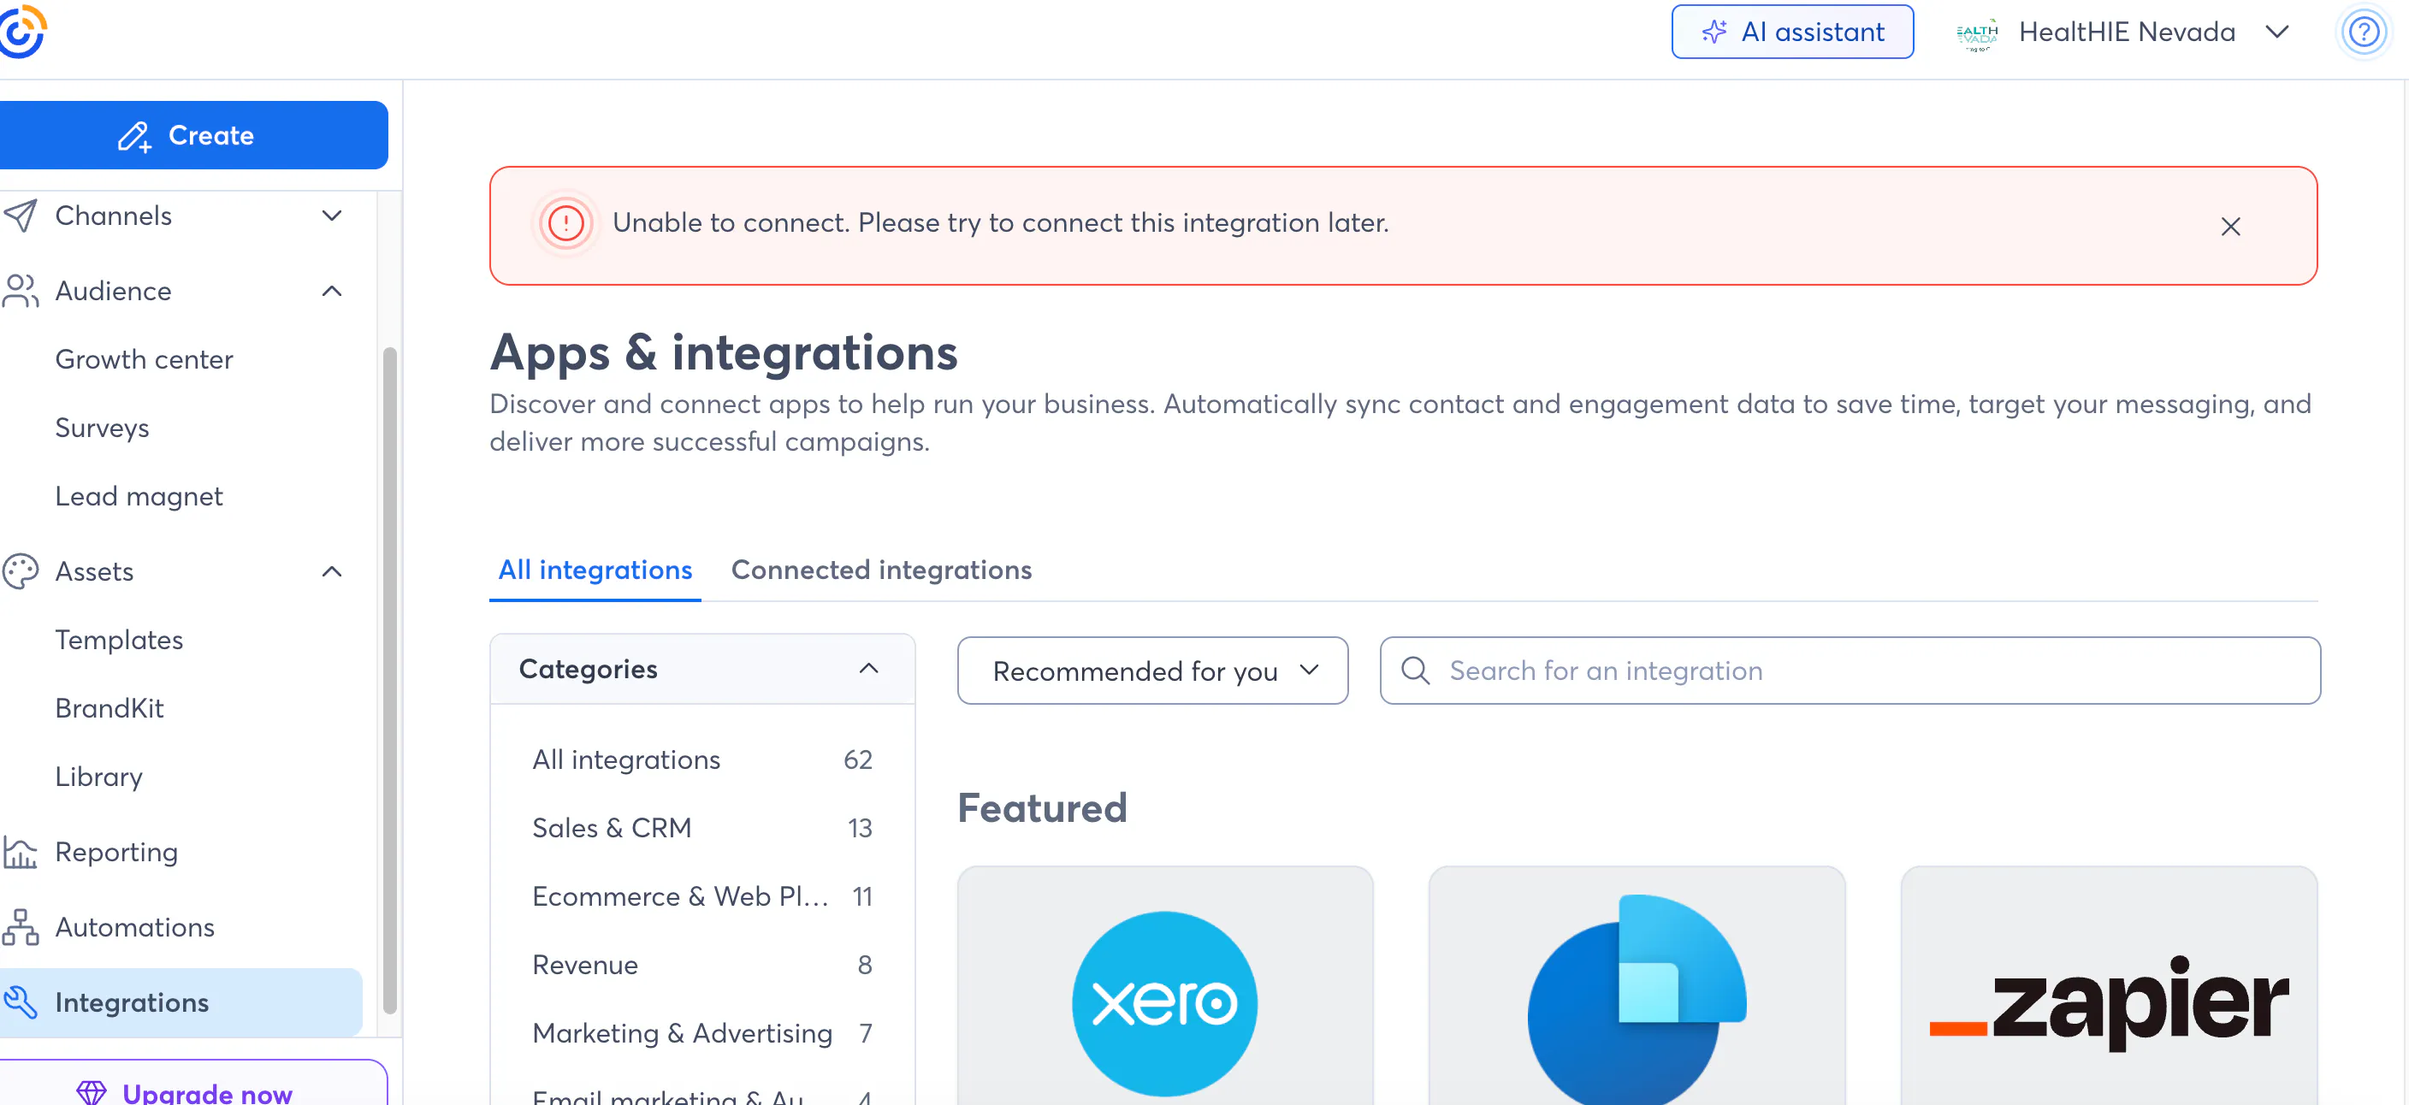The height and width of the screenshot is (1105, 2409).
Task: Select the All integrations tab
Action: pyautogui.click(x=595, y=570)
